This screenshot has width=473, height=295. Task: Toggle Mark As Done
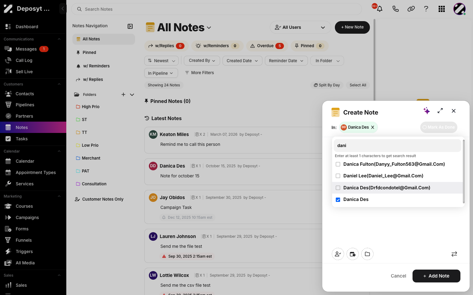point(439,127)
